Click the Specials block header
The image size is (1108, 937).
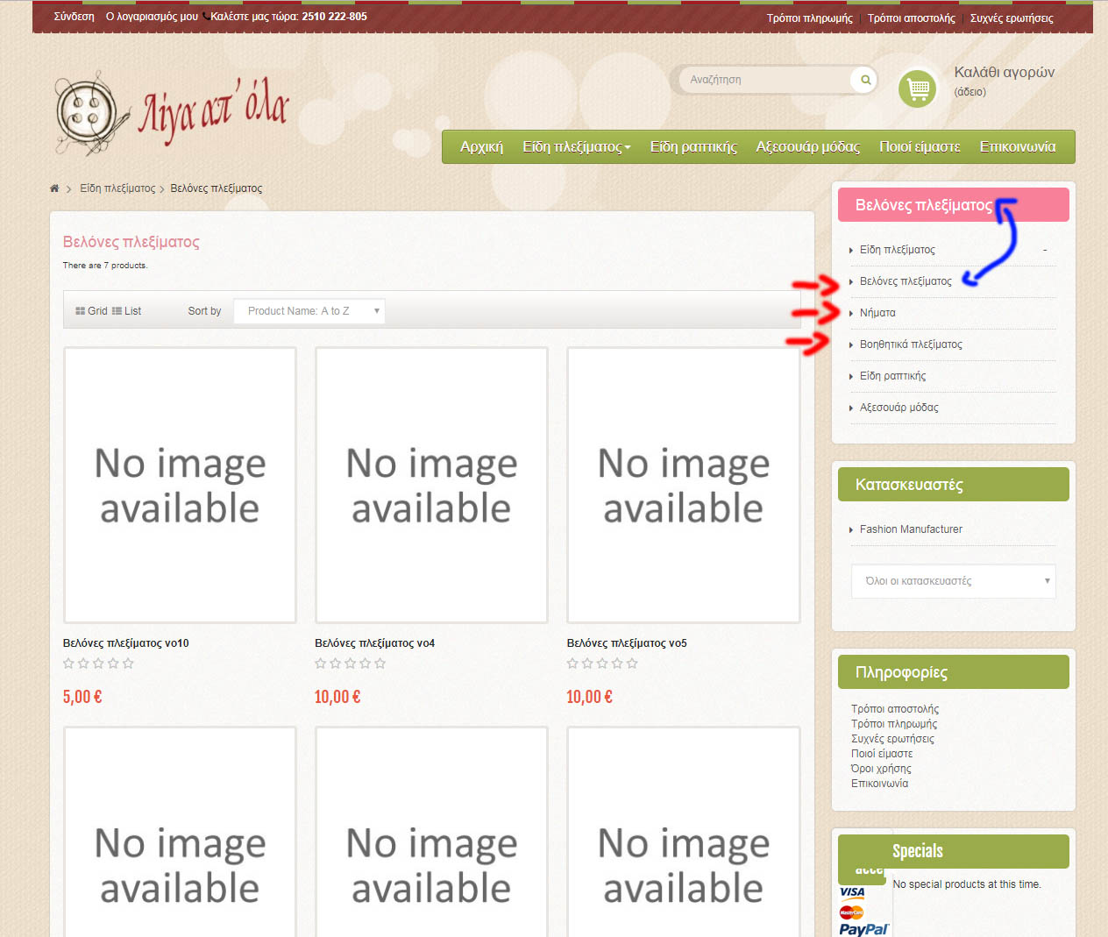[x=954, y=851]
